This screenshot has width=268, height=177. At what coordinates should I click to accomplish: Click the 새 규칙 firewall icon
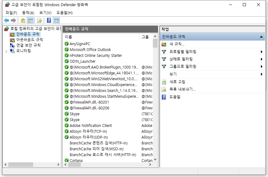point(164,44)
